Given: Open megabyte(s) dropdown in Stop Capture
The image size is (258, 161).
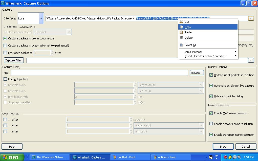Looking at the screenshot, I should (x=169, y=125).
